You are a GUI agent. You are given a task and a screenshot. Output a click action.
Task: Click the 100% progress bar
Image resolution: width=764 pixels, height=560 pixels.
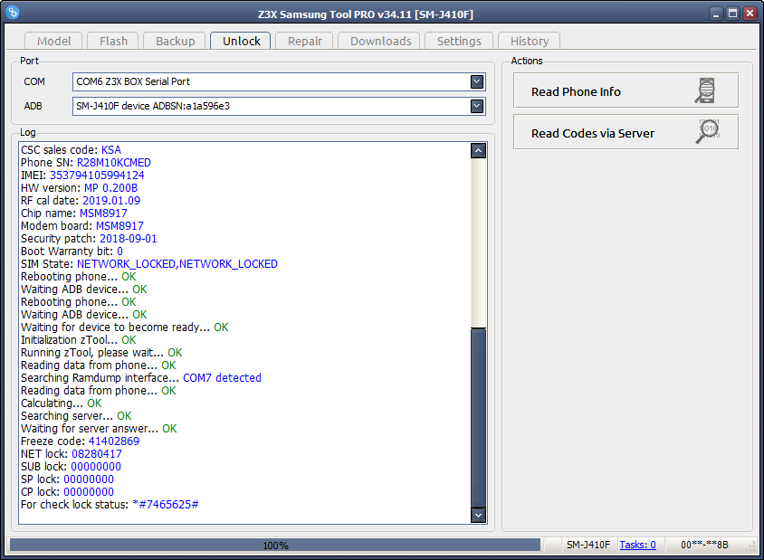pyautogui.click(x=275, y=545)
